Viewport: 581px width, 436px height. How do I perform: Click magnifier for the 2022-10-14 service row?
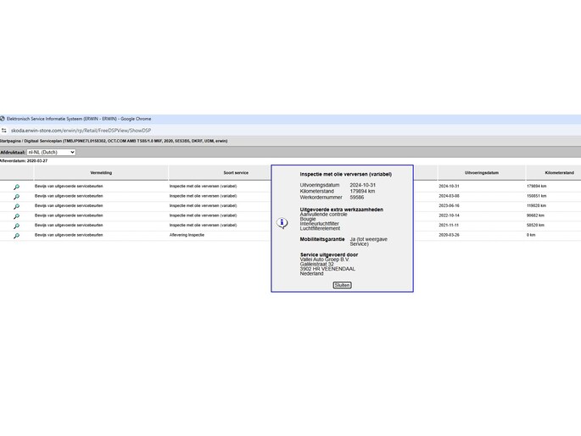pos(16,216)
